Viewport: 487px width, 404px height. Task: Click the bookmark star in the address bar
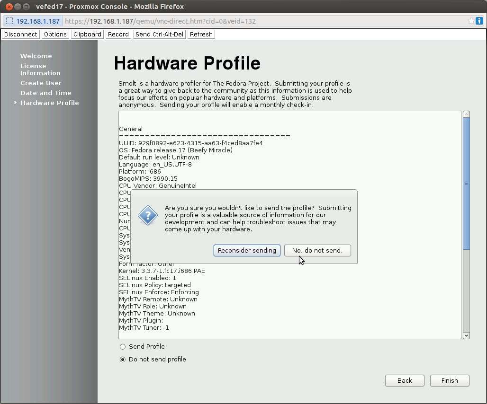[x=472, y=21]
